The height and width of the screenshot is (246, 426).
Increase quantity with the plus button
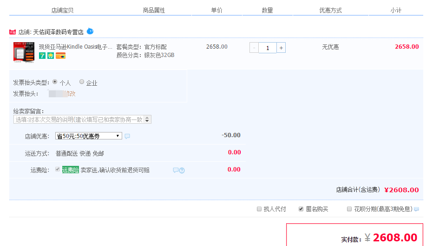281,48
